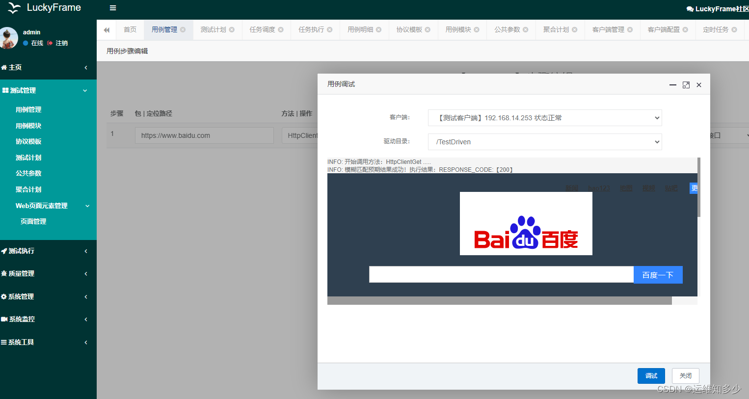Collapse the 测试管理 sidebar menu
This screenshot has width=749, height=399.
[48, 90]
